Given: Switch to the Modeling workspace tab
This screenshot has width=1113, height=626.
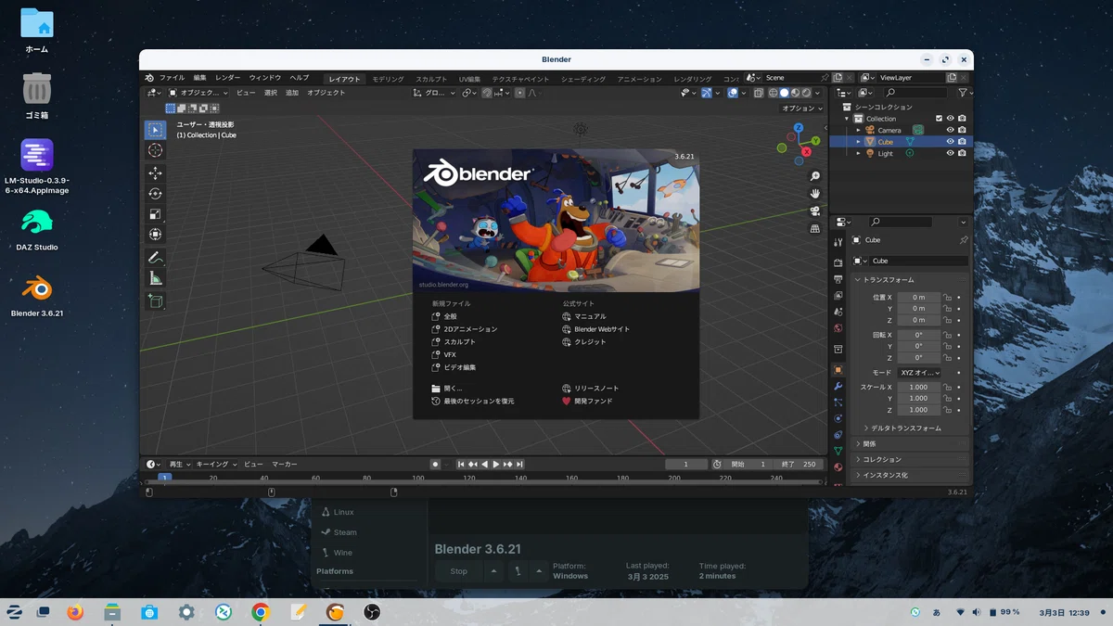Looking at the screenshot, I should [x=388, y=79].
